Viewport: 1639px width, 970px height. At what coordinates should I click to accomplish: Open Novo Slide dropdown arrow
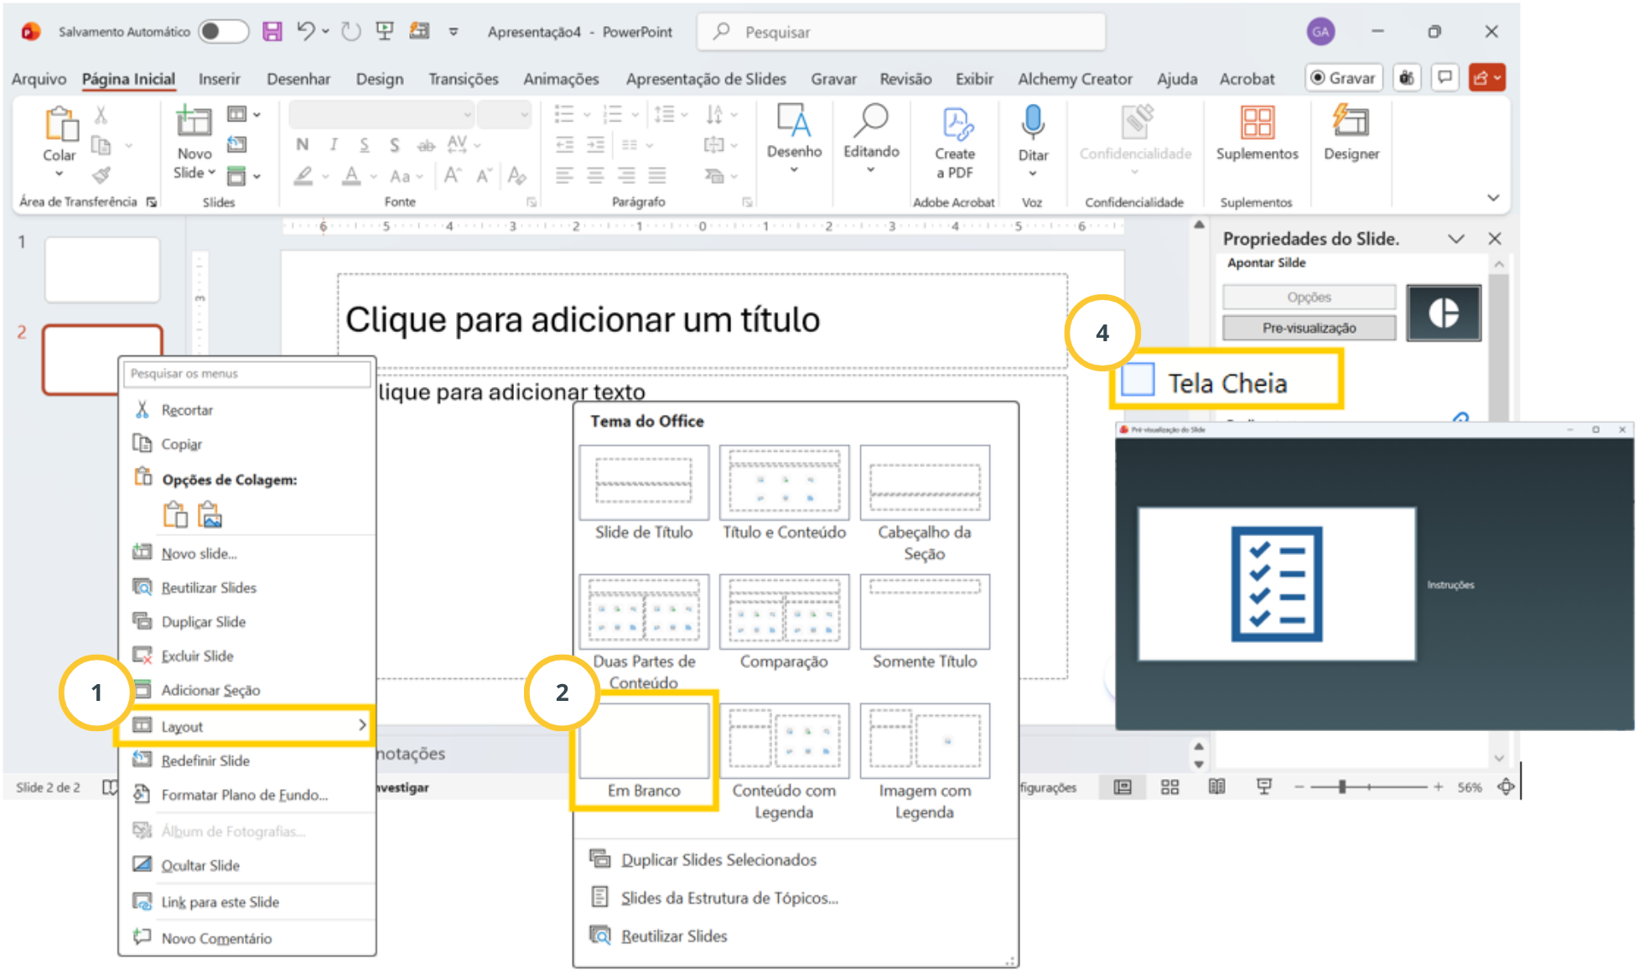pos(211,173)
